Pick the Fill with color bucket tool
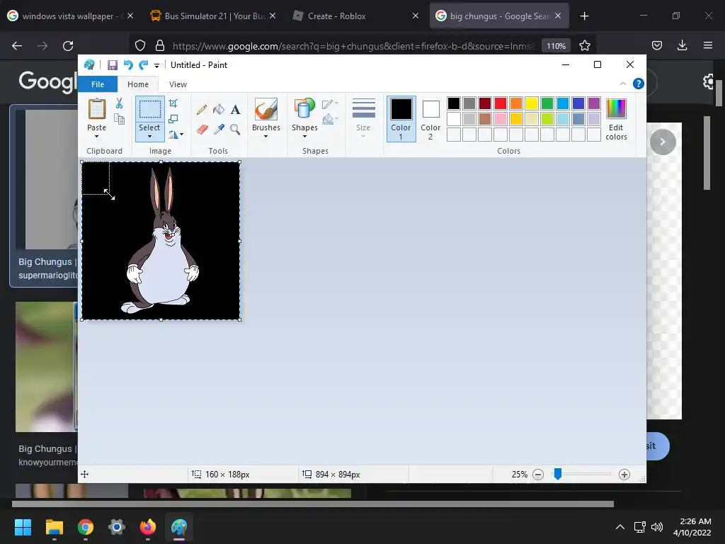 tap(219, 110)
